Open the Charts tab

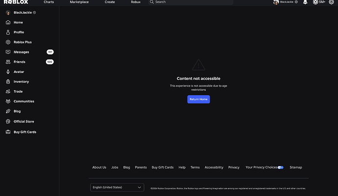point(48,2)
